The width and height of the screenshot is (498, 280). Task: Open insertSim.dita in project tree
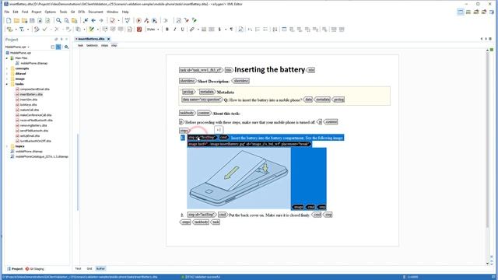point(29,100)
